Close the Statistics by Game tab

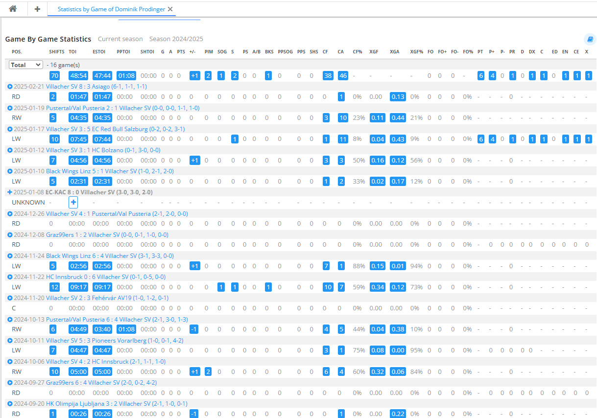click(170, 9)
